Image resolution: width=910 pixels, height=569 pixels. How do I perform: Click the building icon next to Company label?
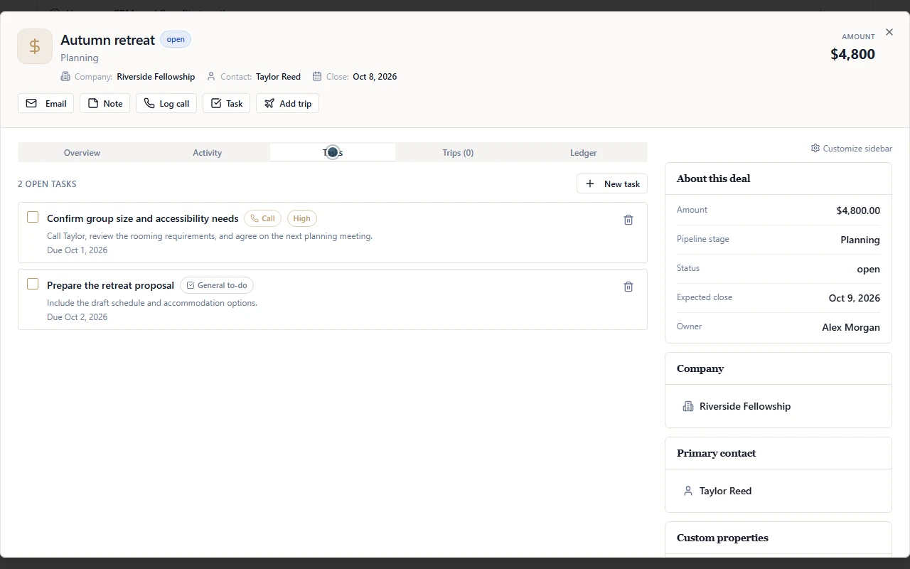(x=65, y=77)
